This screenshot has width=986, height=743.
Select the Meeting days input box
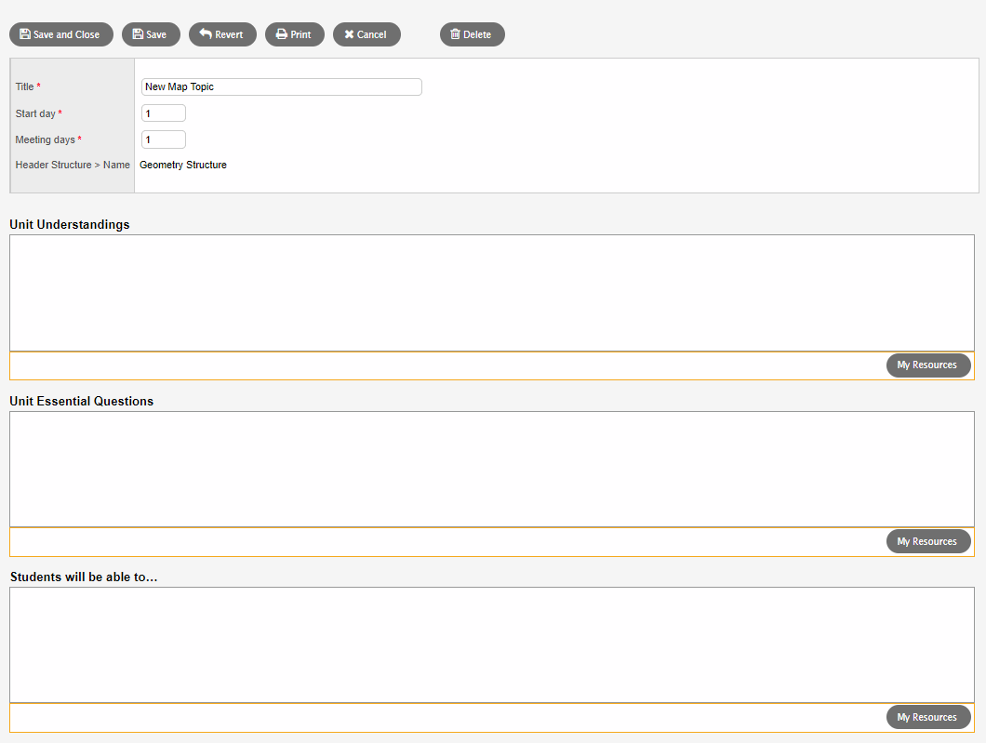pos(163,139)
